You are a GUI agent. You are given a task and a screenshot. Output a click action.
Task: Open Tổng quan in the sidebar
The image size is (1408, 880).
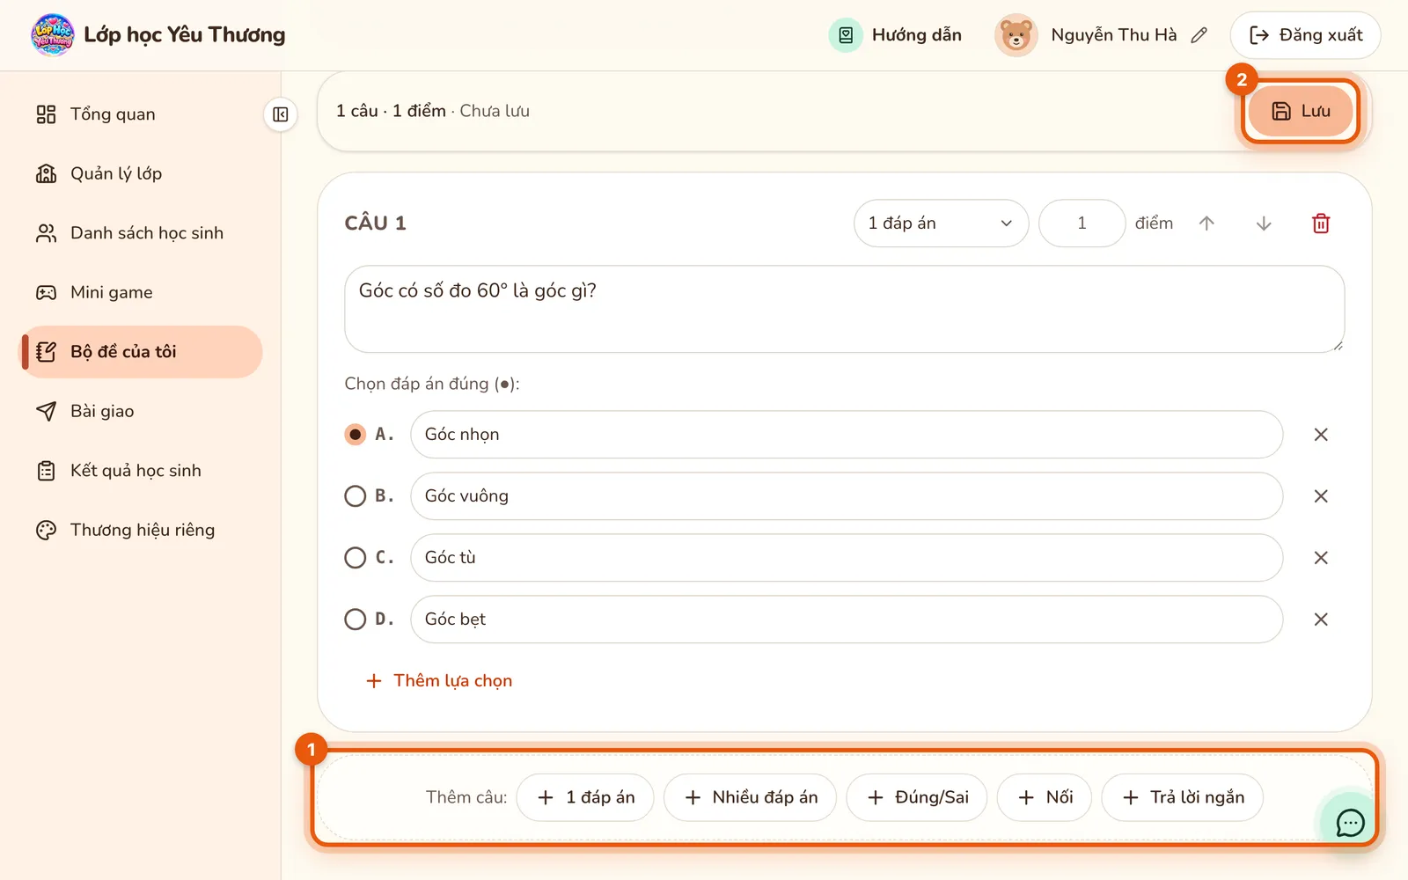pos(141,114)
